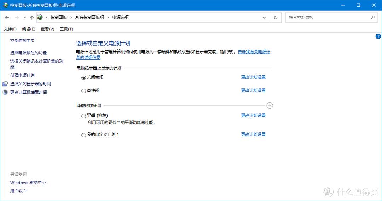Click the title bar window icon
Viewport: 382px width, 201px height.
(5, 5)
